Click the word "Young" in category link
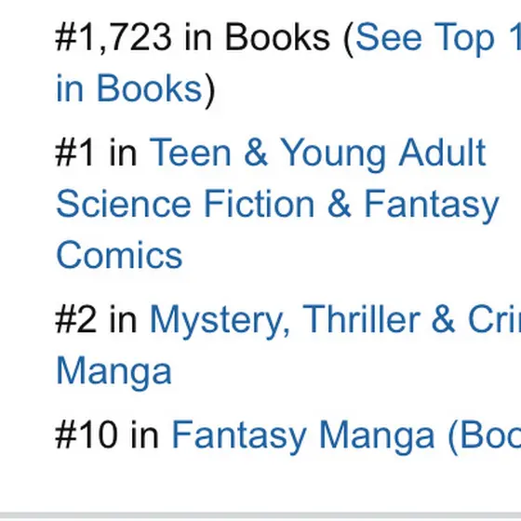Viewport: 521px width, 521px height. click(x=333, y=154)
